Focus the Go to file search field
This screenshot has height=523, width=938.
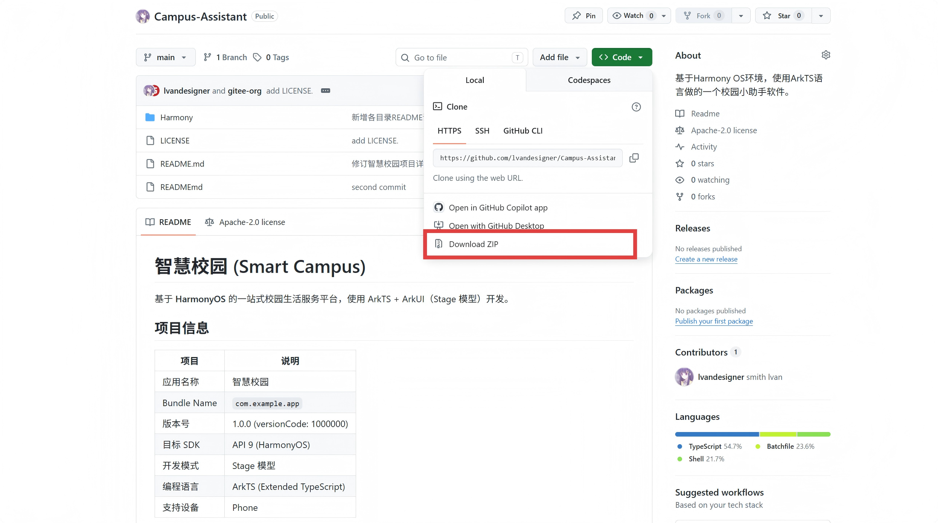click(x=462, y=57)
